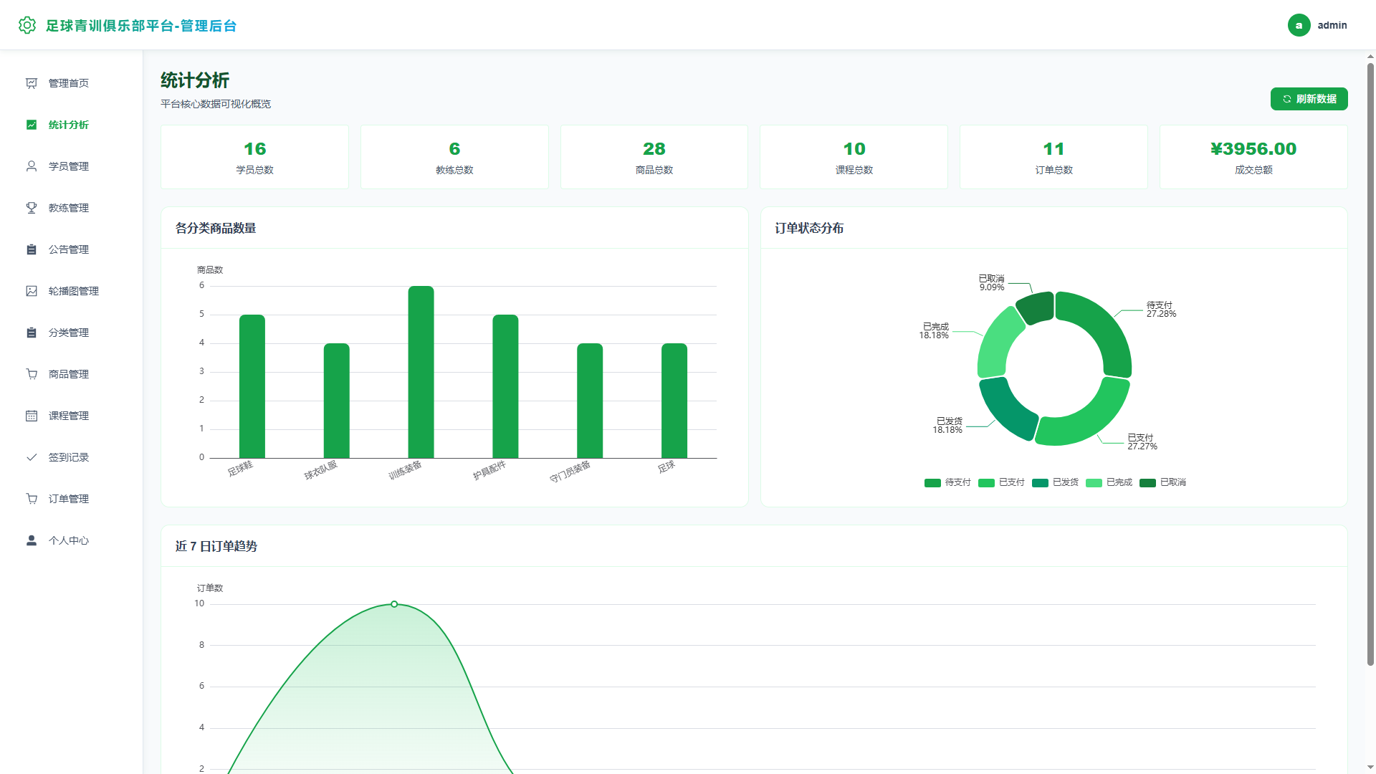Toggle 待支付 legend item in donut chart
Image resolution: width=1376 pixels, height=774 pixels.
coord(947,482)
